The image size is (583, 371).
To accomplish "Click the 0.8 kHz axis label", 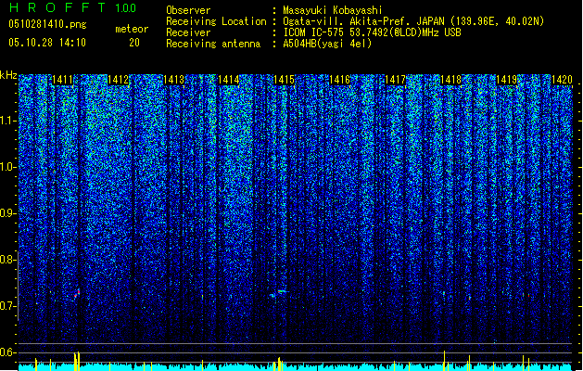I will click(x=8, y=260).
